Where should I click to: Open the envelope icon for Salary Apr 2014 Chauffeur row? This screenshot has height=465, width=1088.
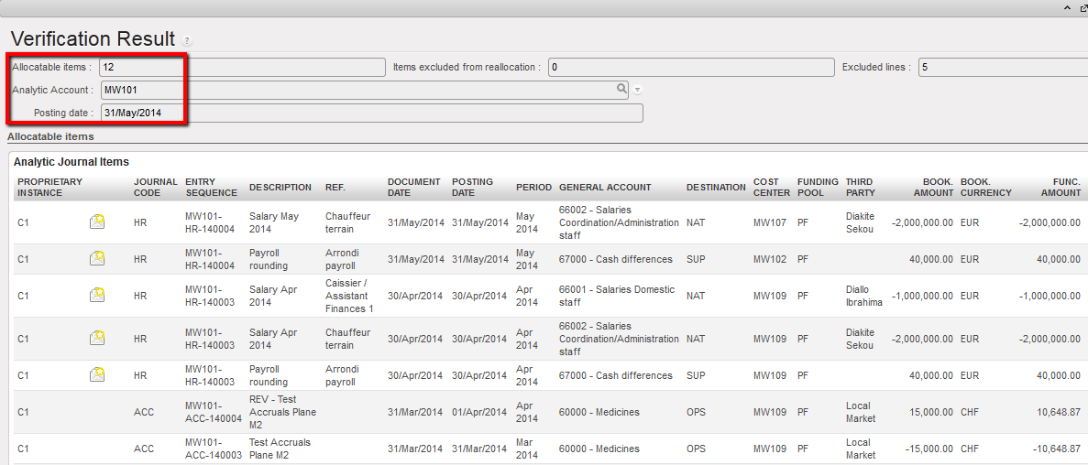[96, 339]
